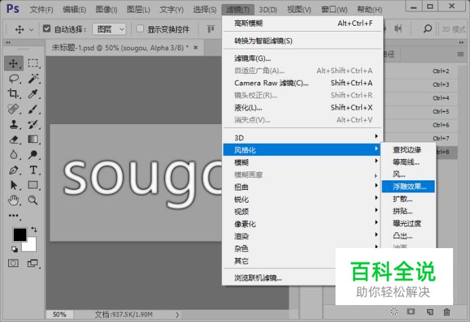Open the extra tools ellipsis
The width and height of the screenshot is (470, 322).
point(14,216)
